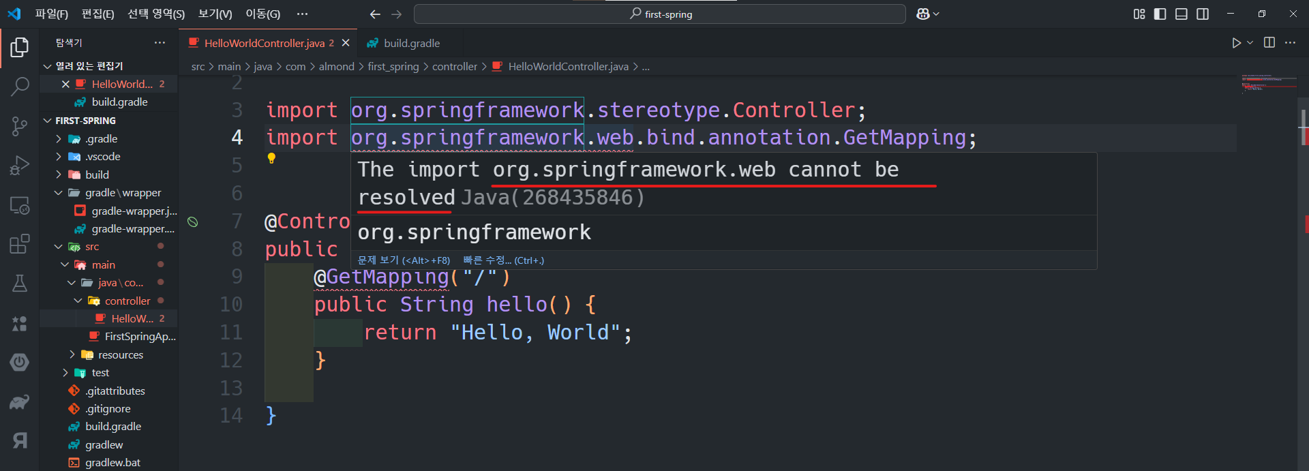Viewport: 1309px width, 471px height.
Task: Open the Gradle elephant view
Action: click(20, 401)
